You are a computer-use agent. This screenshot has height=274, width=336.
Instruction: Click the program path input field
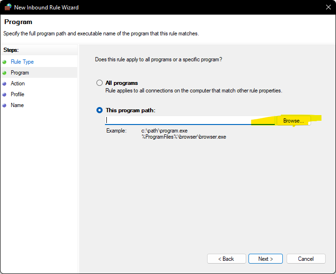pyautogui.click(x=190, y=120)
